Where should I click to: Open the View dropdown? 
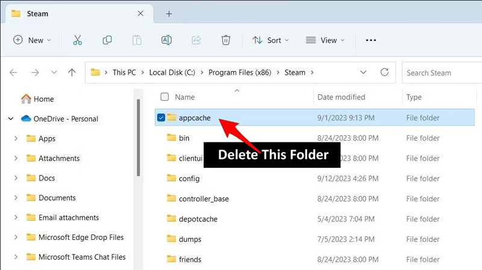coord(325,40)
